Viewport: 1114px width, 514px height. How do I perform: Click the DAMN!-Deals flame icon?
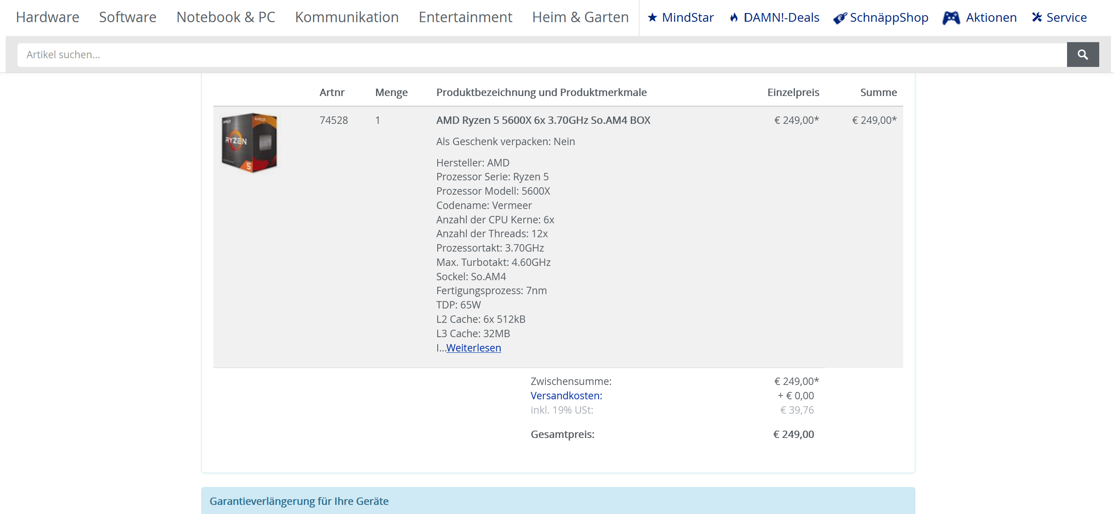point(734,17)
